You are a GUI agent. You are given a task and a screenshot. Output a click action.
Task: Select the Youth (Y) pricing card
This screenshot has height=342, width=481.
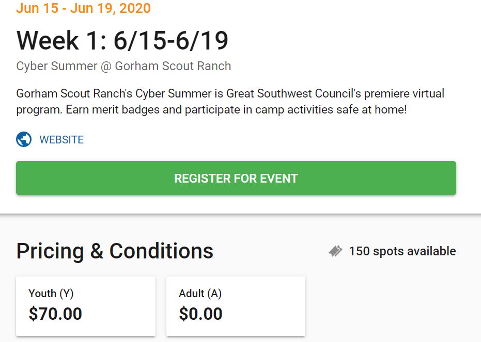pyautogui.click(x=86, y=306)
